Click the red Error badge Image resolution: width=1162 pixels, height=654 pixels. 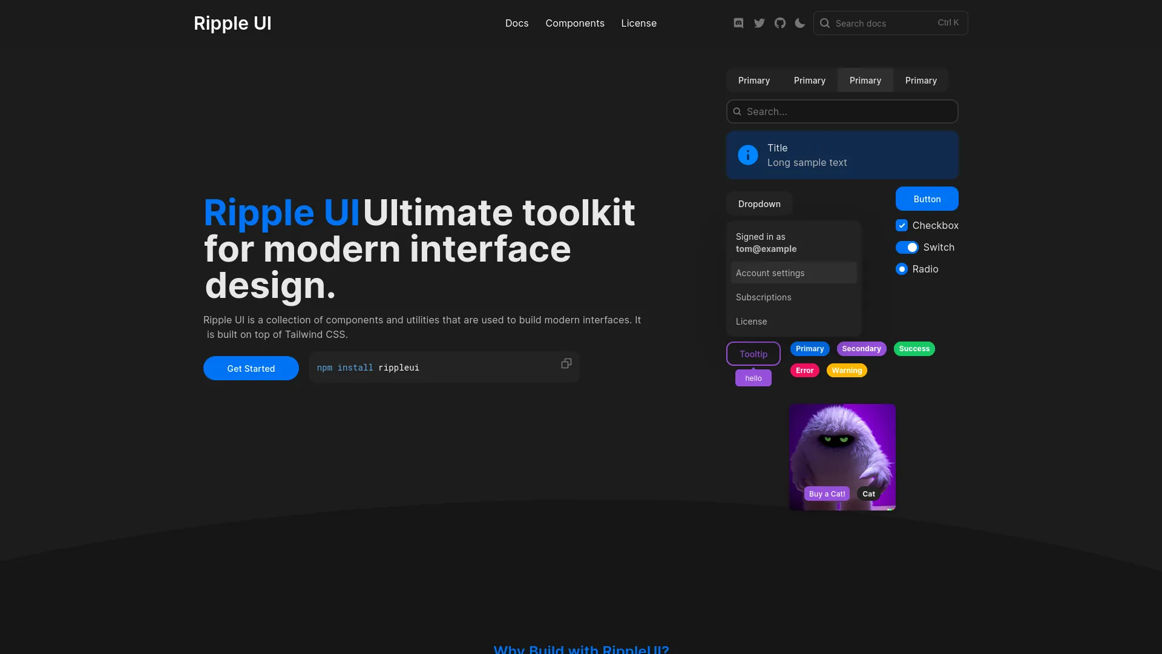point(805,371)
